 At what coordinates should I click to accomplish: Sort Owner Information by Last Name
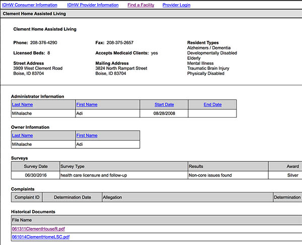click(22, 135)
